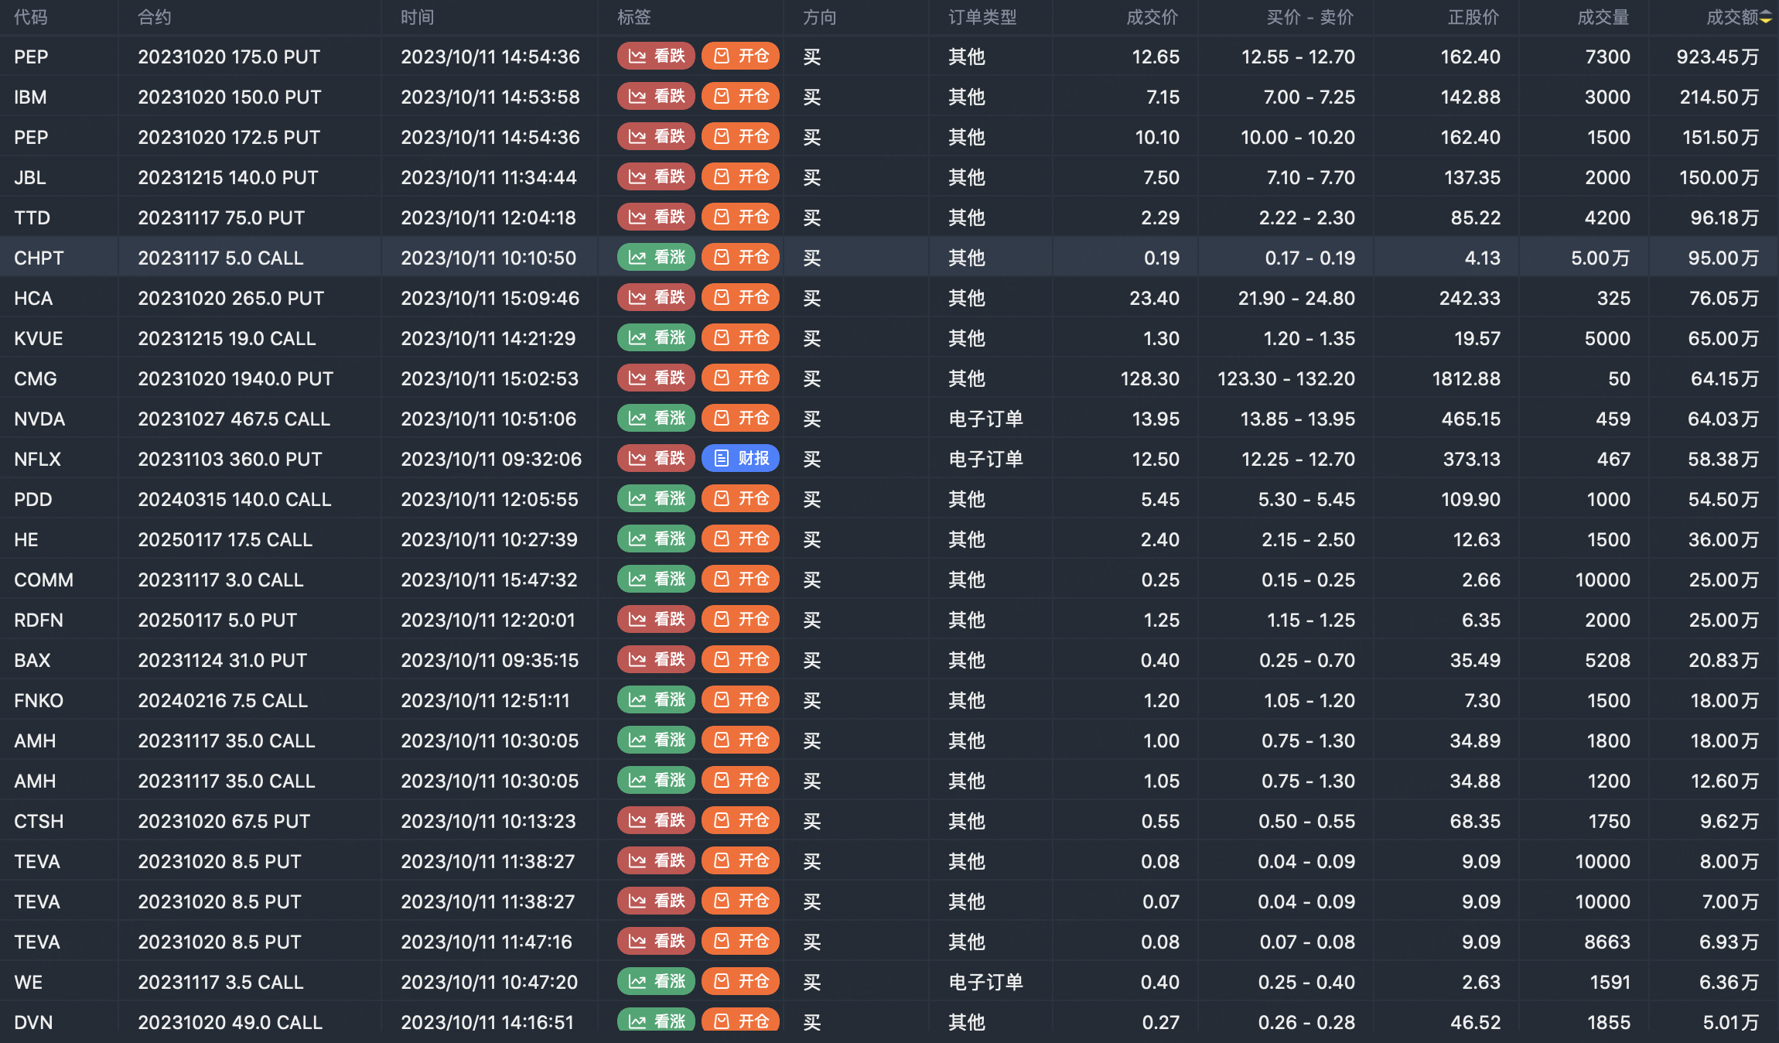The width and height of the screenshot is (1779, 1043).
Task: Click the 标签 column header
Action: tap(634, 18)
